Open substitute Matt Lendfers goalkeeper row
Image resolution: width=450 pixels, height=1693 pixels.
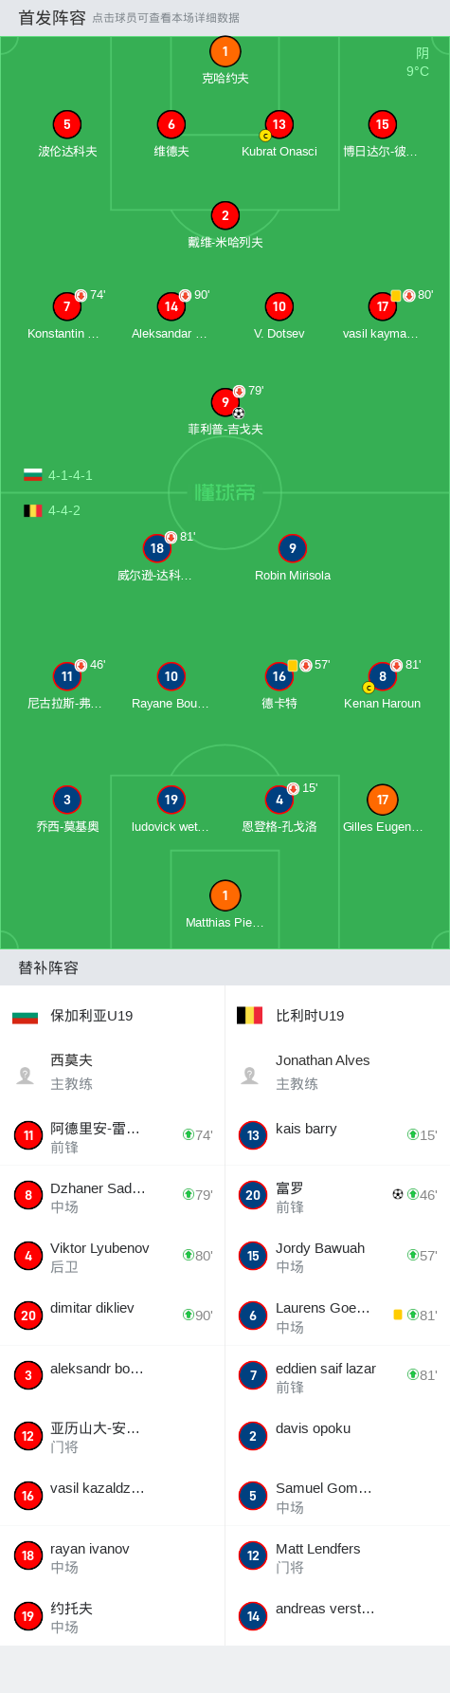tap(337, 1555)
